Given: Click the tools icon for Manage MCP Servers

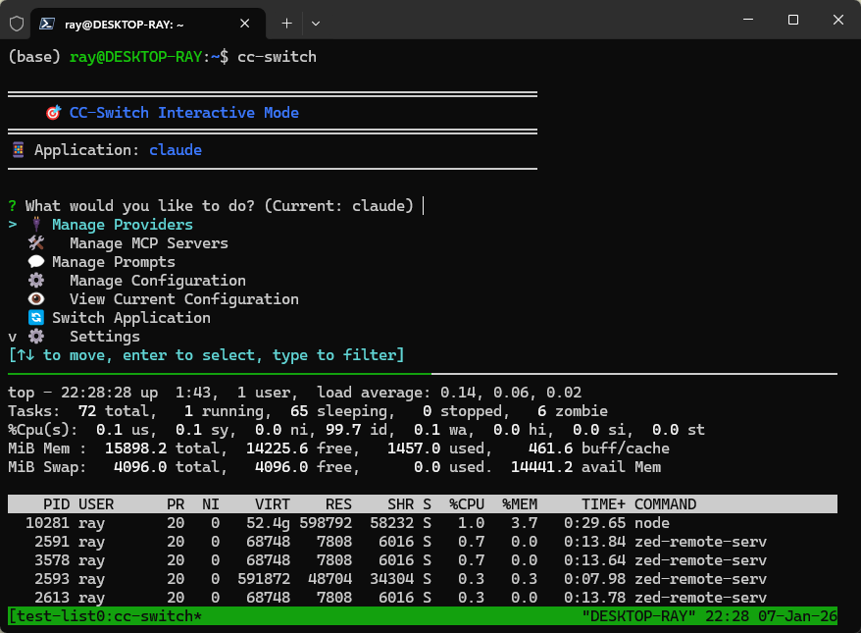Looking at the screenshot, I should 36,243.
